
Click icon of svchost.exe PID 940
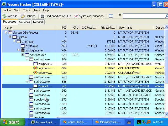(31, 90)
